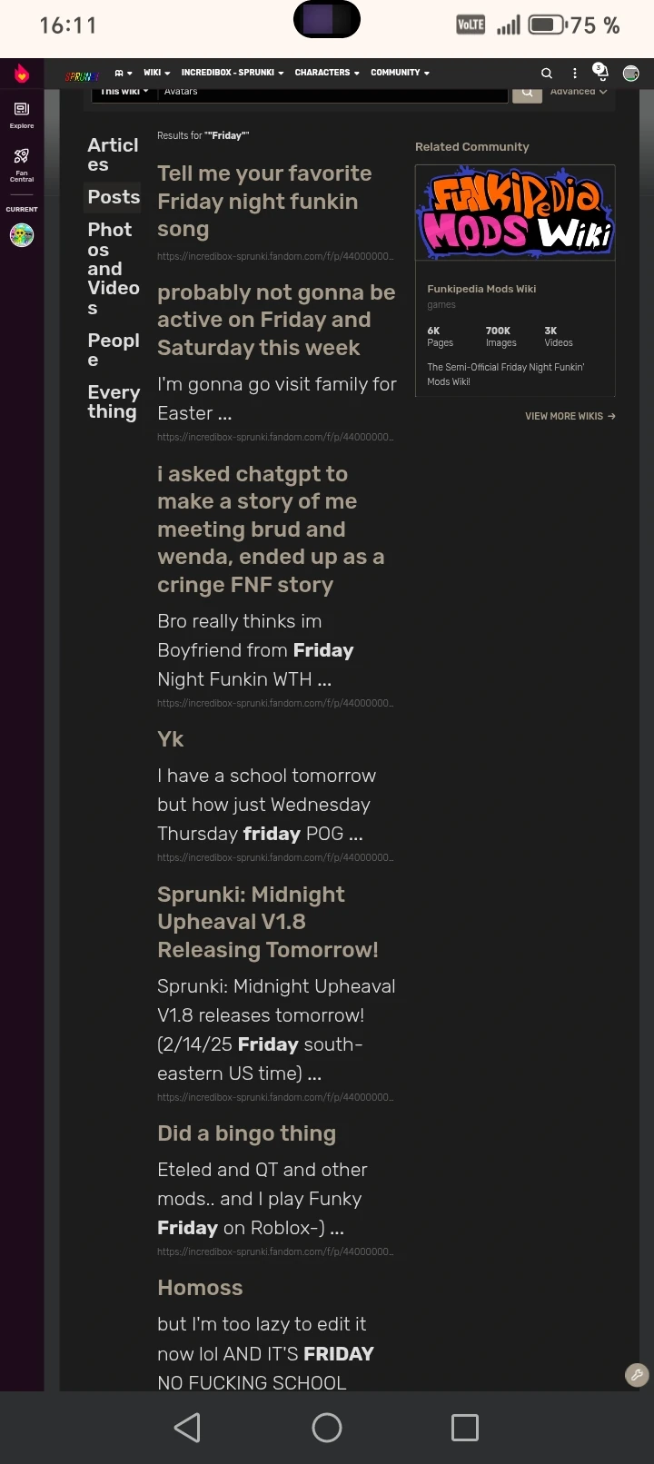The image size is (654, 1464).
Task: Select the People filter
Action: point(113,350)
